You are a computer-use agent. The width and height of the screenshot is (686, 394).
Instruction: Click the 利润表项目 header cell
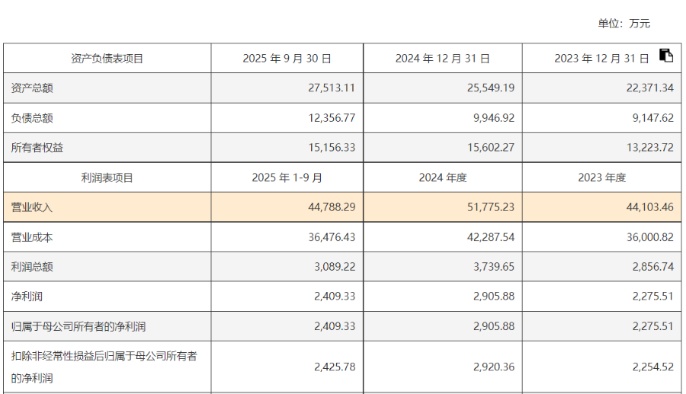coord(107,178)
